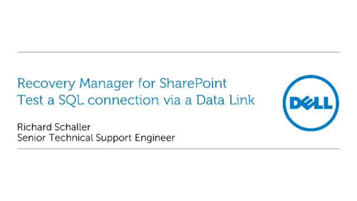Image resolution: width=357 pixels, height=201 pixels.
Task: Click the tilted E in the Dell logo
Action: coord(308,103)
